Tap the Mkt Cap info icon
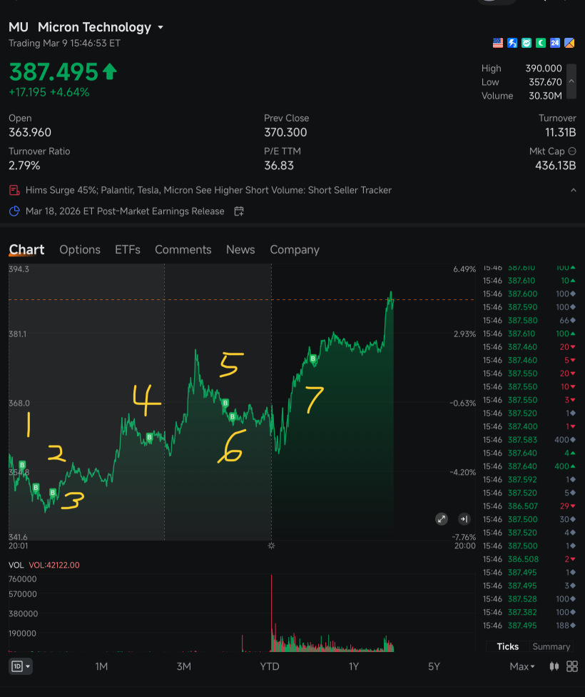The width and height of the screenshot is (585, 697). pyautogui.click(x=572, y=151)
